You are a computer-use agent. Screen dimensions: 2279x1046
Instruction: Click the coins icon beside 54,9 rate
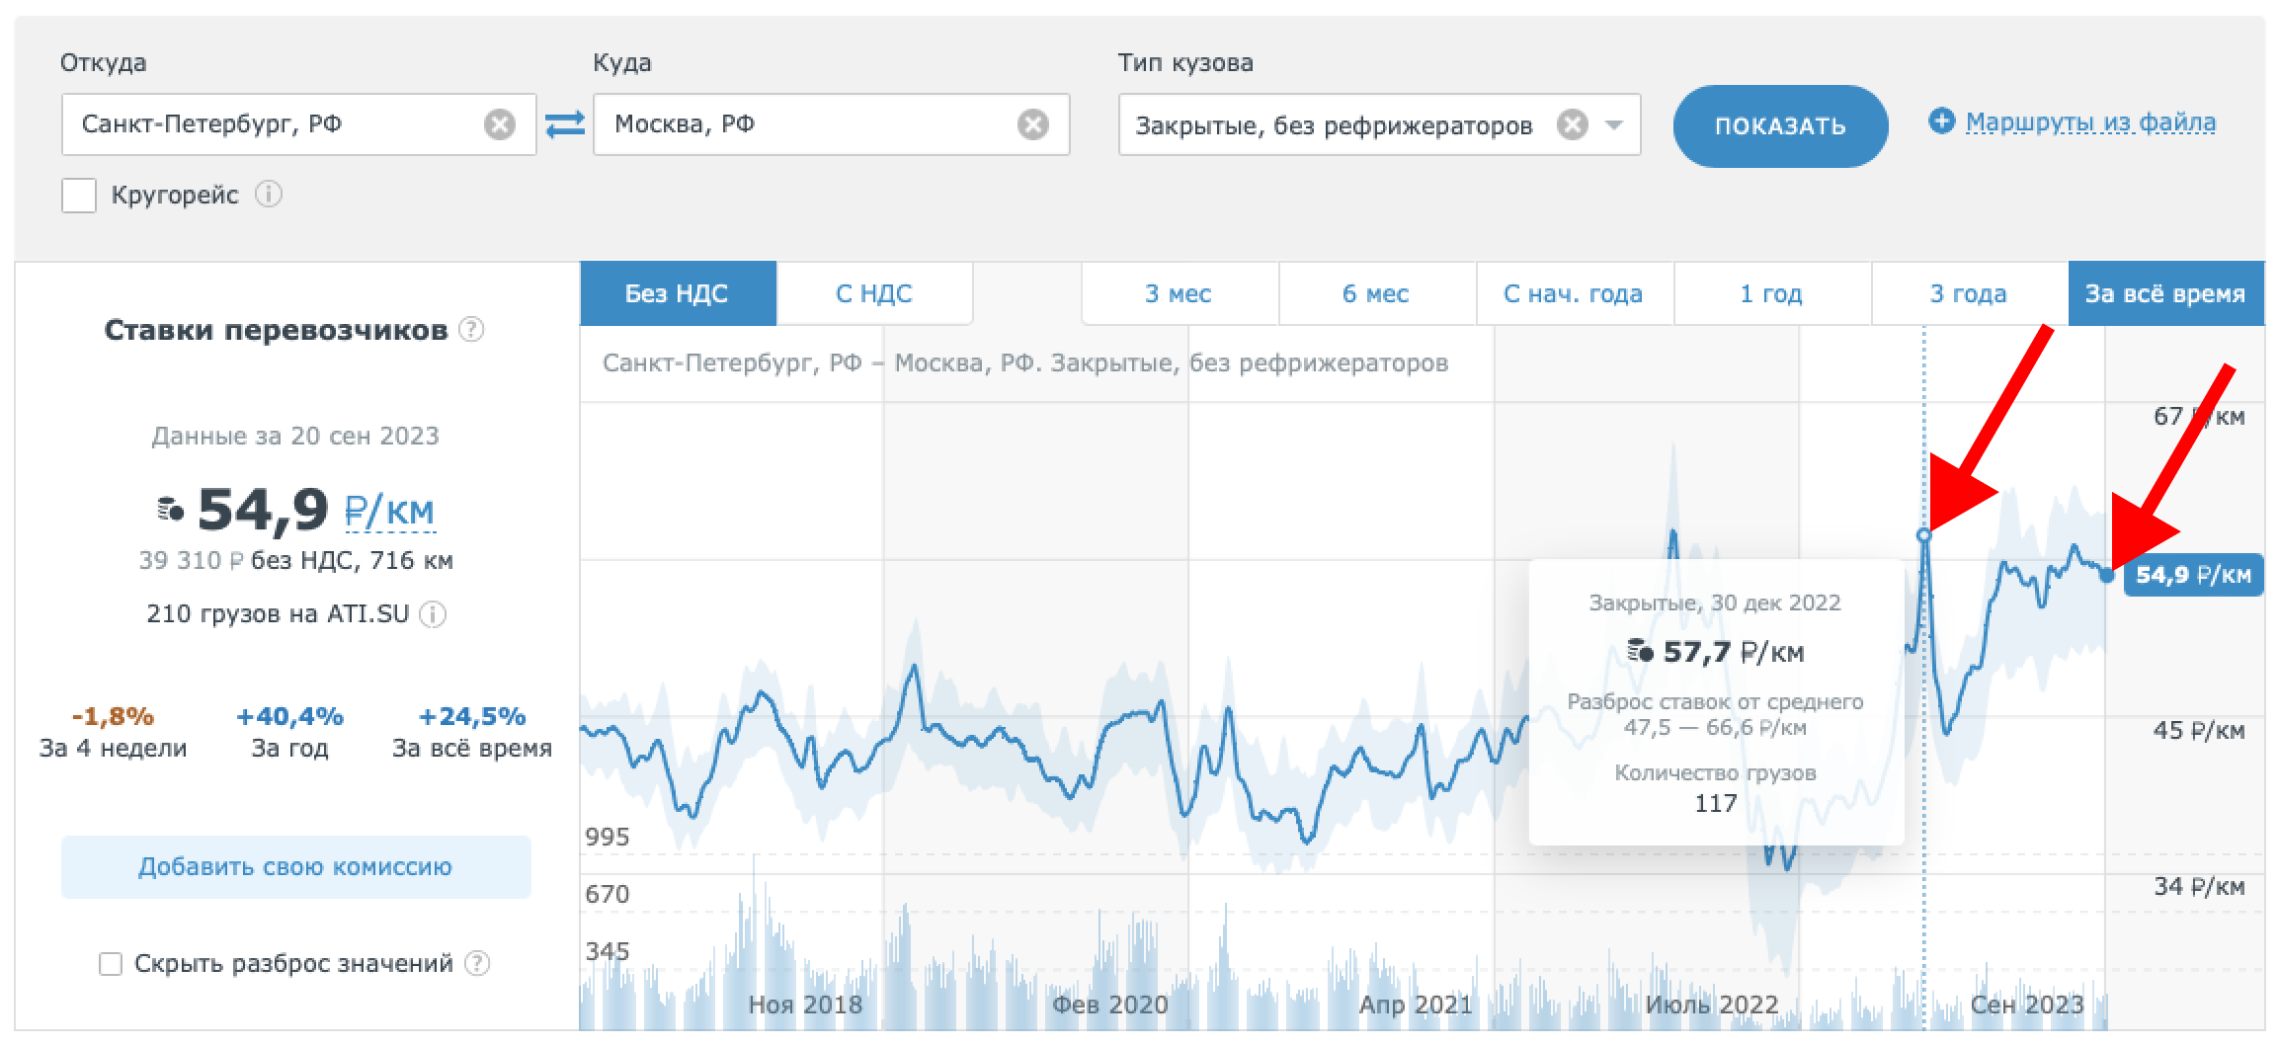[171, 510]
